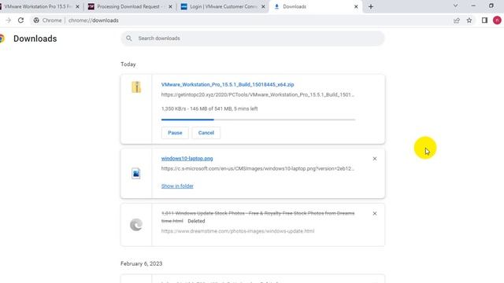Screen dimensions: 504x283
Task: Click the share page icon in the address bar
Action: (x=457, y=20)
